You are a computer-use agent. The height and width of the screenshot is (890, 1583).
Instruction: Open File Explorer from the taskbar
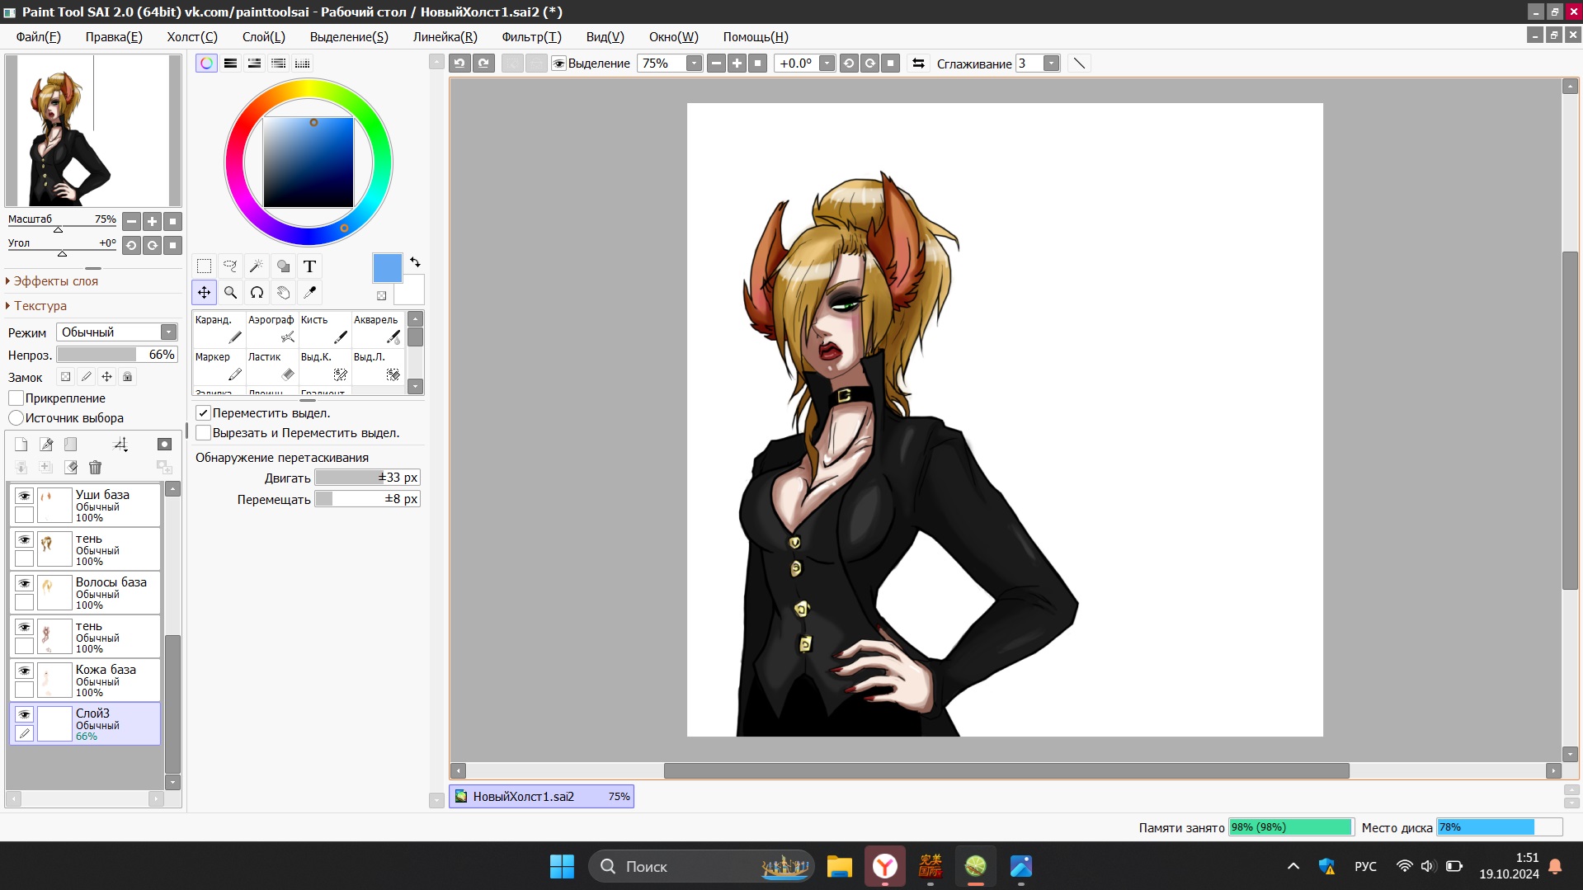click(x=839, y=866)
